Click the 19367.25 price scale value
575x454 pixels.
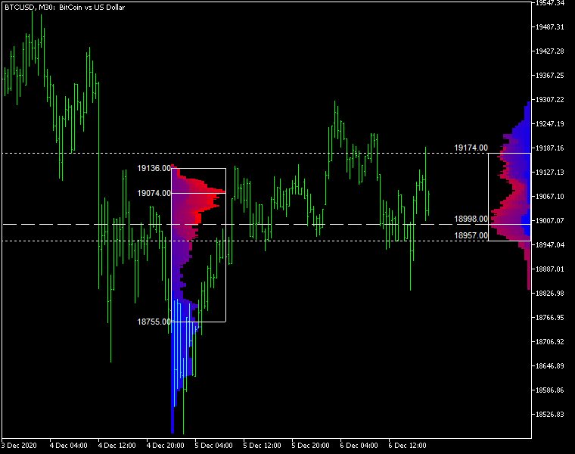click(550, 76)
